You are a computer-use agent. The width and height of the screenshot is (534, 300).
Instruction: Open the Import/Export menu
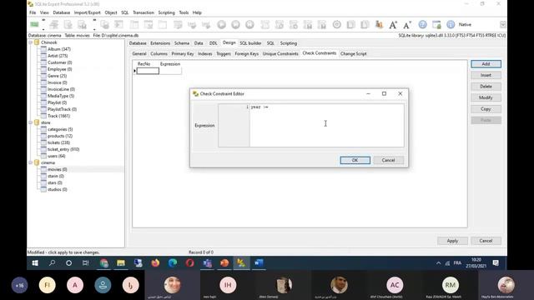pos(87,12)
